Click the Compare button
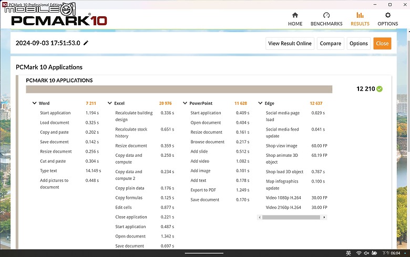 coord(331,44)
